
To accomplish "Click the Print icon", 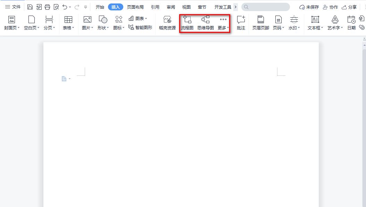I will tap(47, 7).
